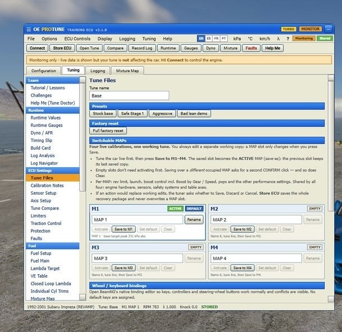Image resolution: width=342 pixels, height=332 pixels.
Task: Collapse the Learn sidebar section header
Action: tap(53, 80)
